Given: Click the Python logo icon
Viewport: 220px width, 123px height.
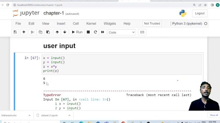Looking at the screenshot, I should point(183,13).
